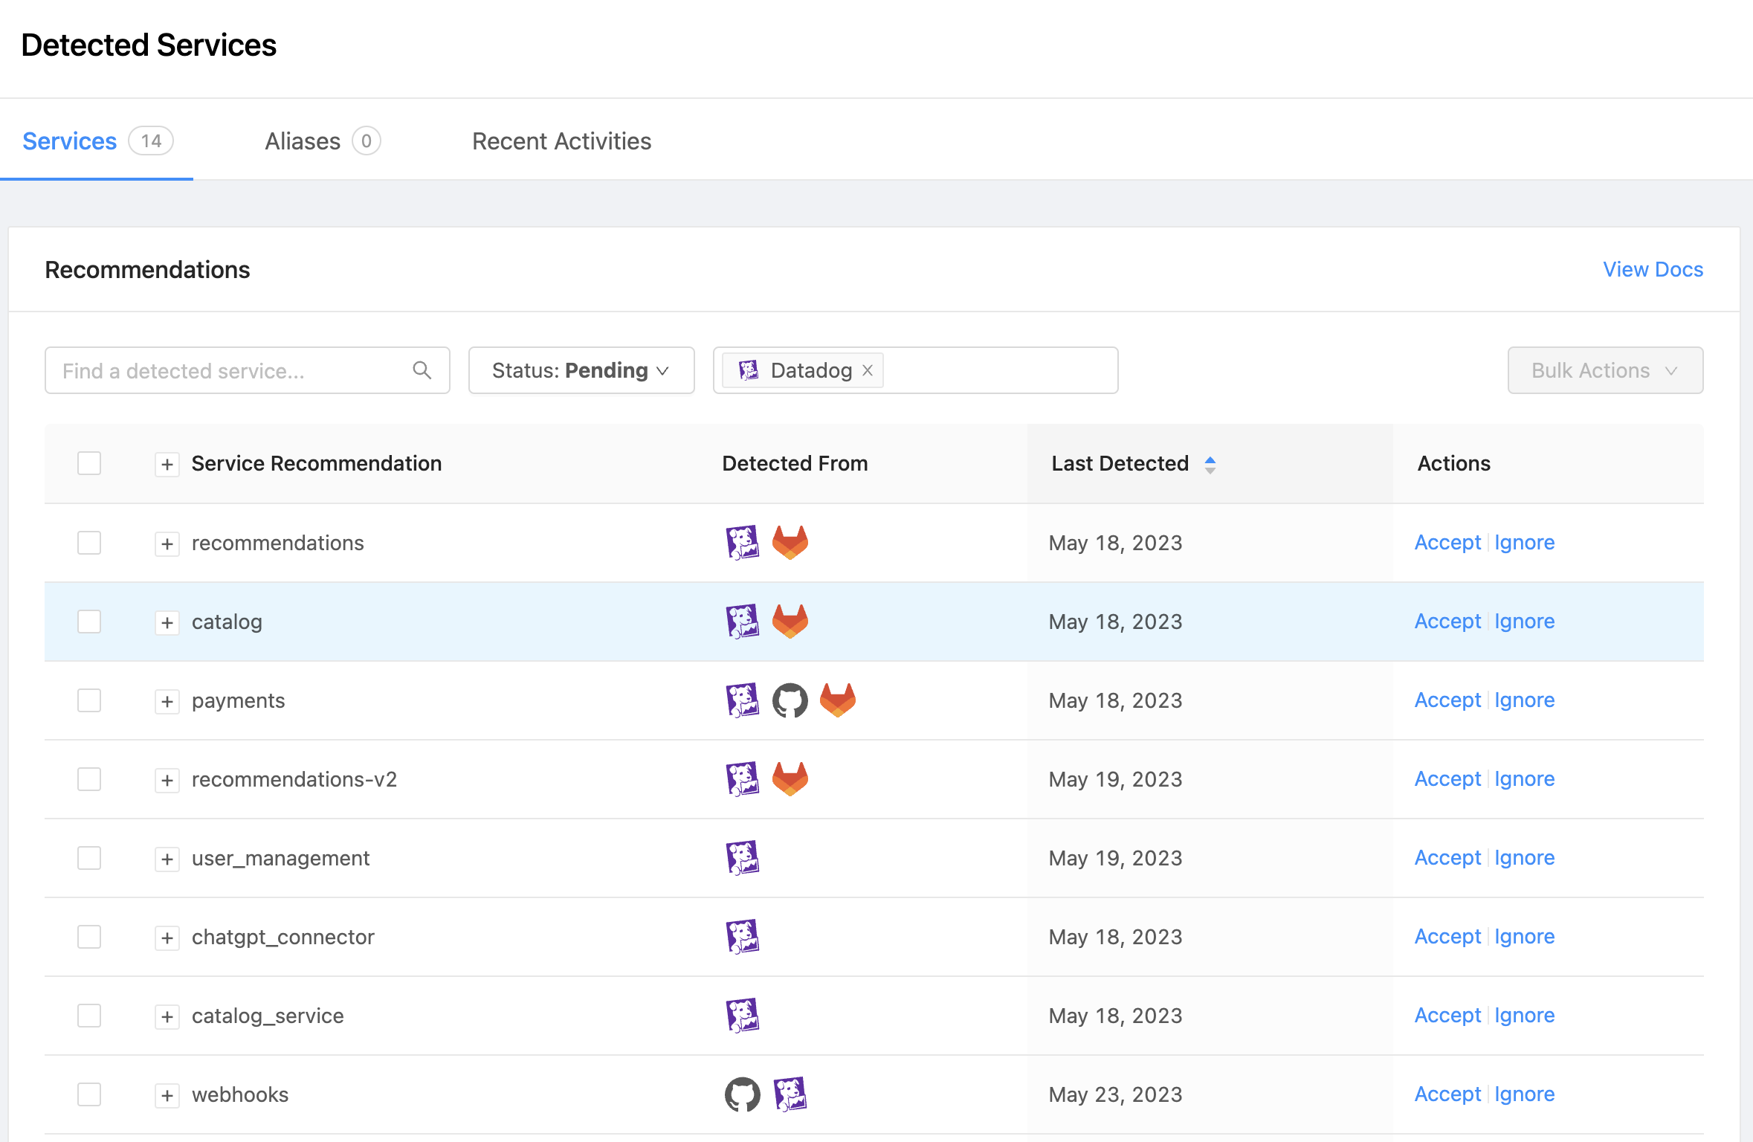The width and height of the screenshot is (1753, 1142).
Task: Click Datadog icon in recommendations-v2 row
Action: point(742,779)
